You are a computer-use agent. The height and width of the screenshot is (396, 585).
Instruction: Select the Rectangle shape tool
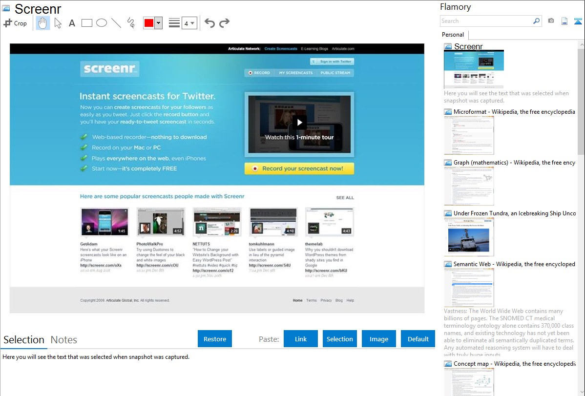[x=86, y=23]
